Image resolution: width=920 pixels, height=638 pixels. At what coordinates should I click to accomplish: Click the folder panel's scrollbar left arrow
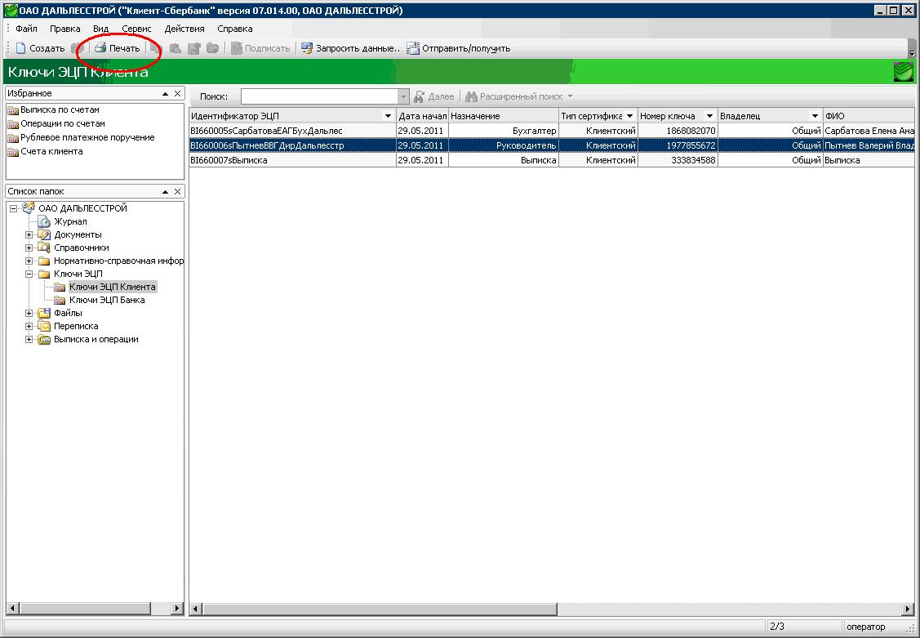[x=12, y=608]
